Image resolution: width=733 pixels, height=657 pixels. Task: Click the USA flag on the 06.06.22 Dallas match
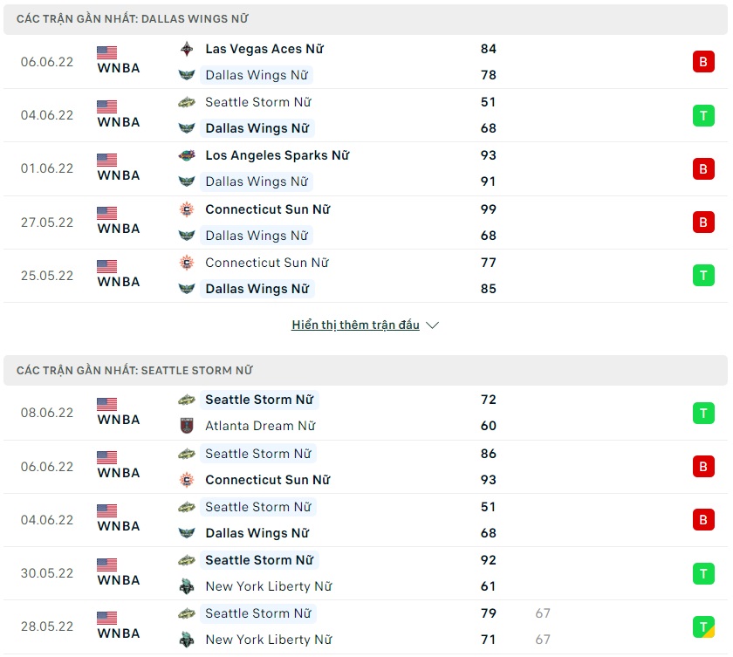point(106,52)
